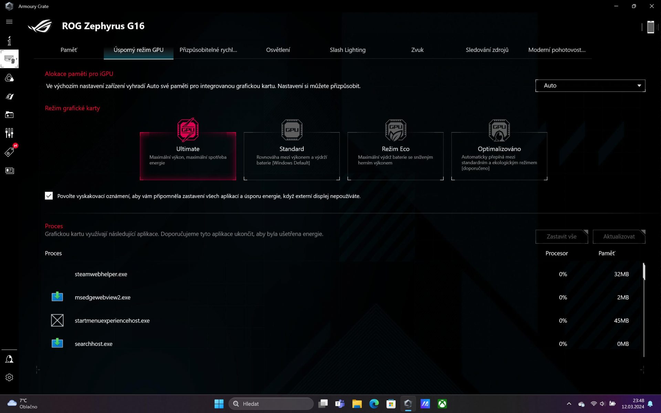Open the iGPU memory Auto dropdown

[590, 86]
